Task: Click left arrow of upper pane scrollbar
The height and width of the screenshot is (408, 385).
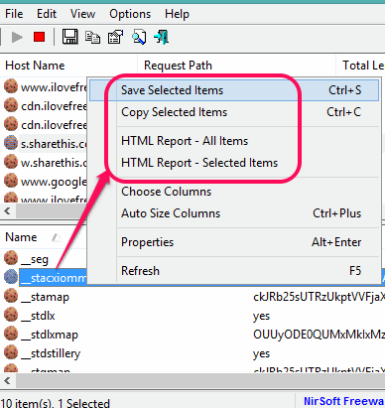Action: (7, 211)
